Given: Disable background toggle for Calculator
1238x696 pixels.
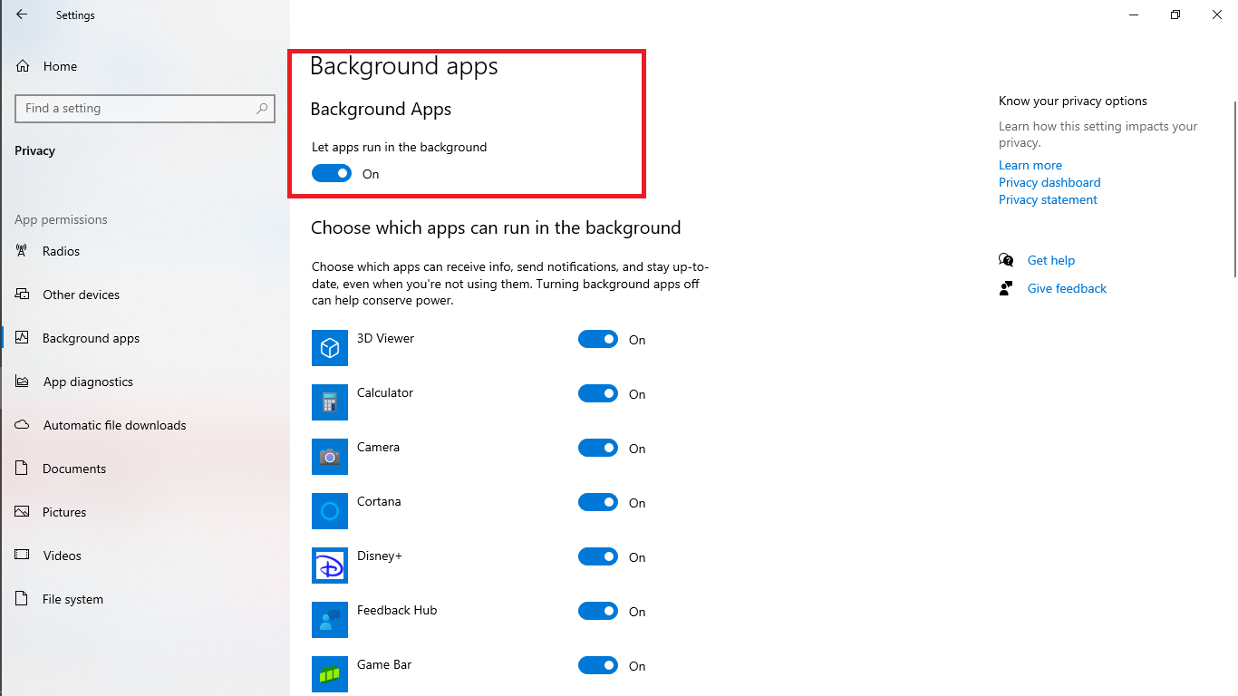Looking at the screenshot, I should 598,393.
